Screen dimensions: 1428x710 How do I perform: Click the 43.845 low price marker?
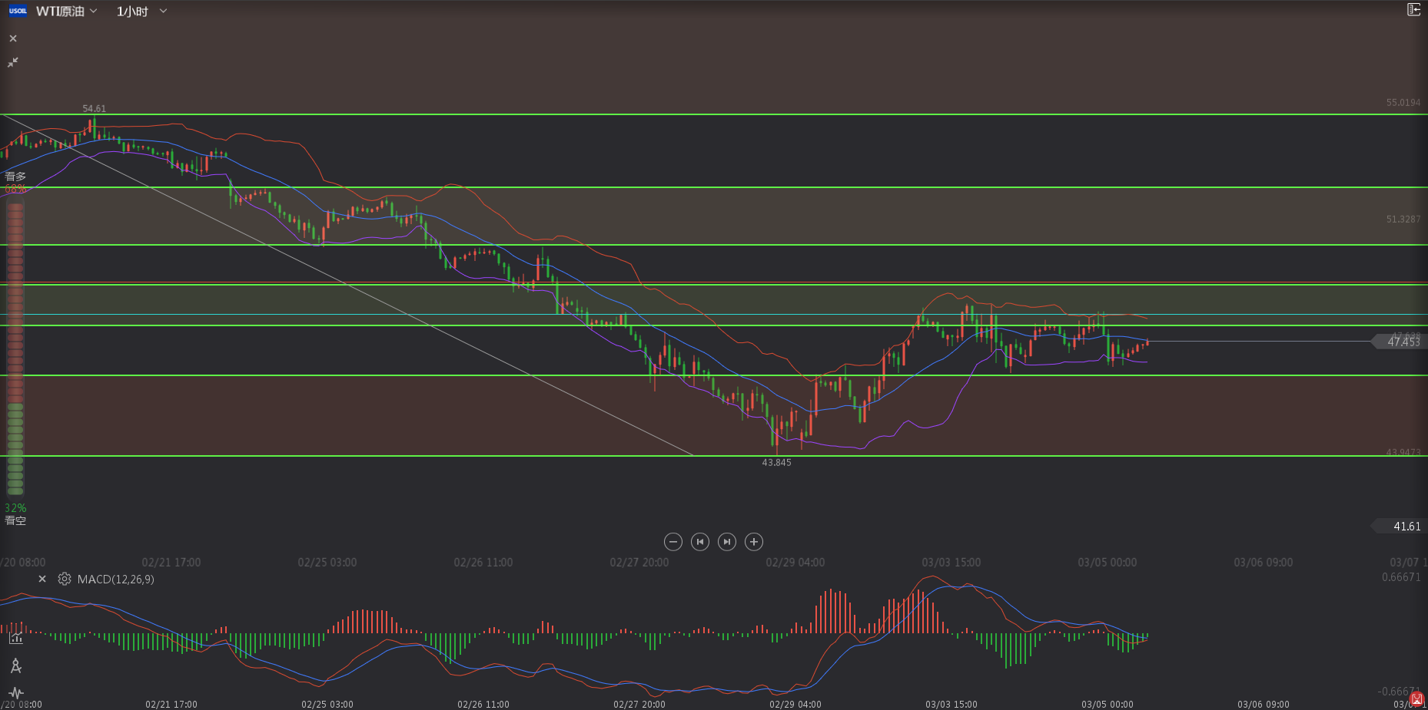[776, 462]
